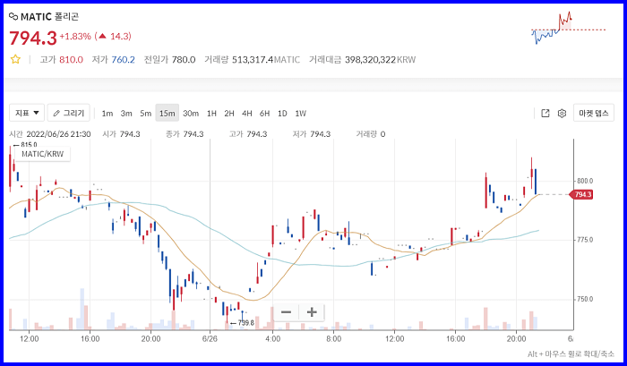Select the 3m timeframe
Image resolution: width=627 pixels, height=366 pixels.
[126, 114]
